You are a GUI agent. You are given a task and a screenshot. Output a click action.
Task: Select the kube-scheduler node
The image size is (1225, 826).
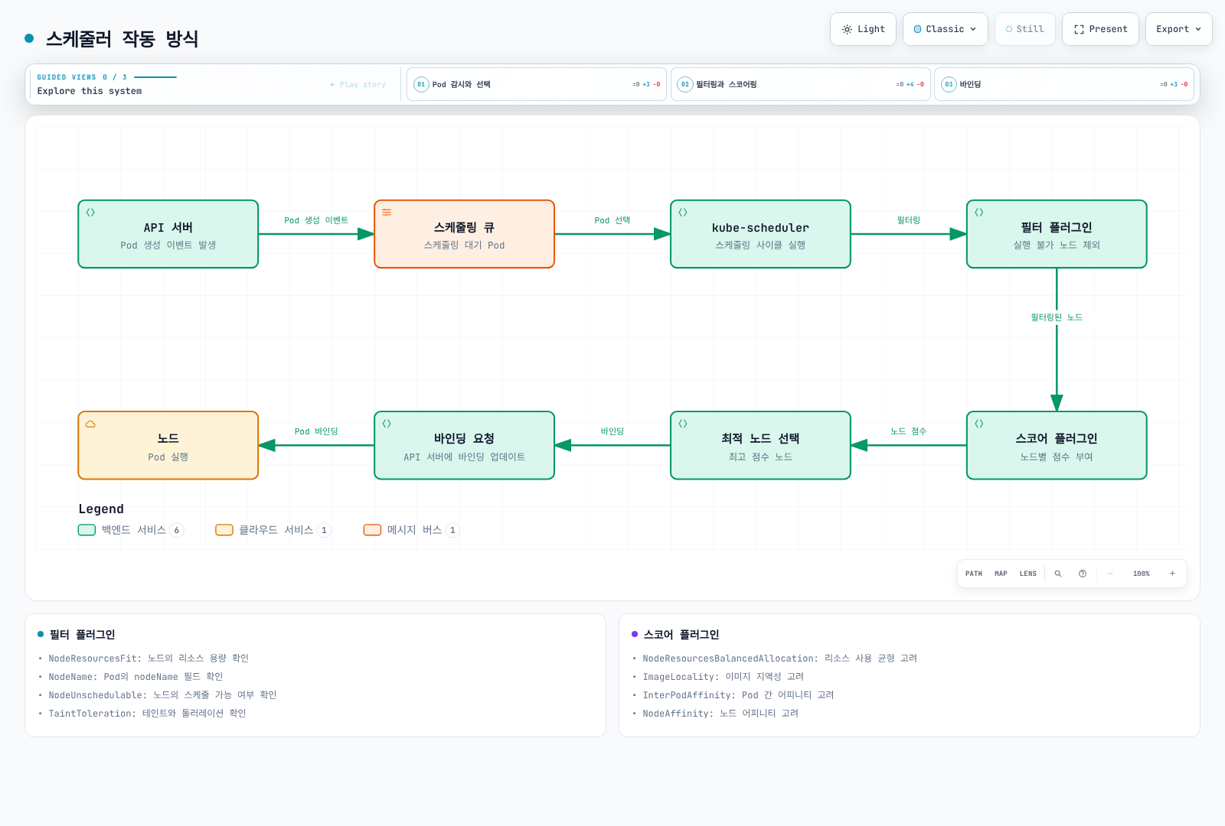click(760, 234)
